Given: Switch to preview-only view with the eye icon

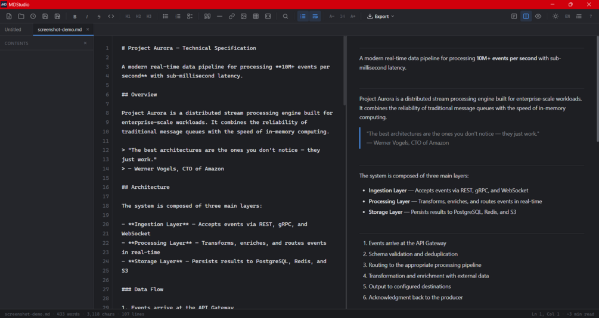Looking at the screenshot, I should click(x=538, y=17).
